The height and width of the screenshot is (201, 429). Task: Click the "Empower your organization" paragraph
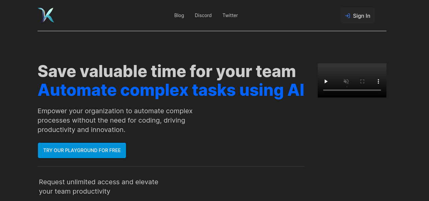point(115,120)
